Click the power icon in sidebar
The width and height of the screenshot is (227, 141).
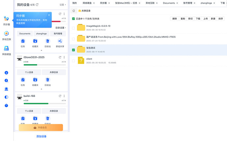6,105
